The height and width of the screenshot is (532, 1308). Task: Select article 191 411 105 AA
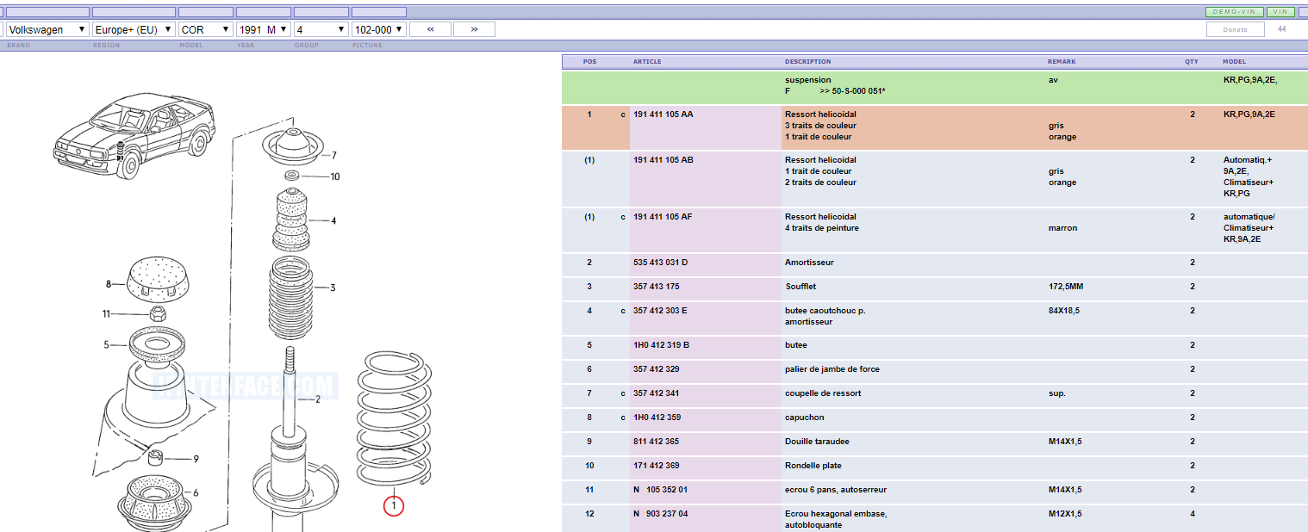click(x=663, y=114)
